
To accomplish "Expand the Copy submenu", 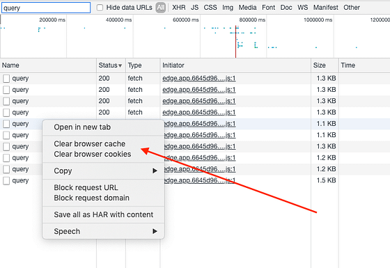I will point(103,171).
